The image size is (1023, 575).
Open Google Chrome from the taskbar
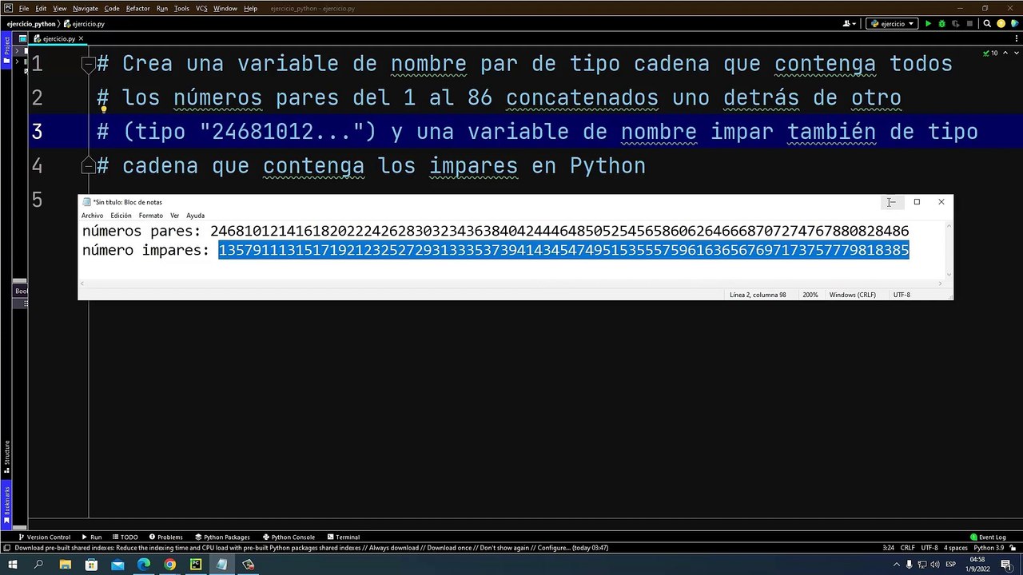[169, 565]
